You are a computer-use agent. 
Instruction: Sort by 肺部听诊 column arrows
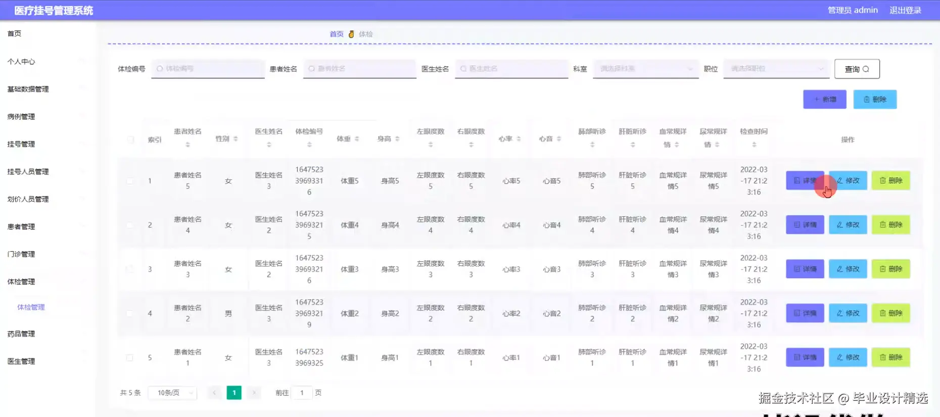tap(592, 145)
